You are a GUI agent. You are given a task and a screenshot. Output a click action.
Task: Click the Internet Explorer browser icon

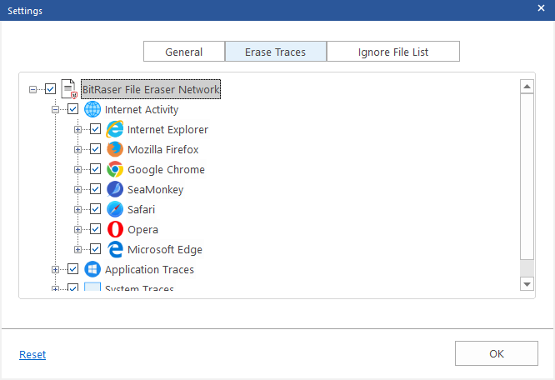(115, 129)
